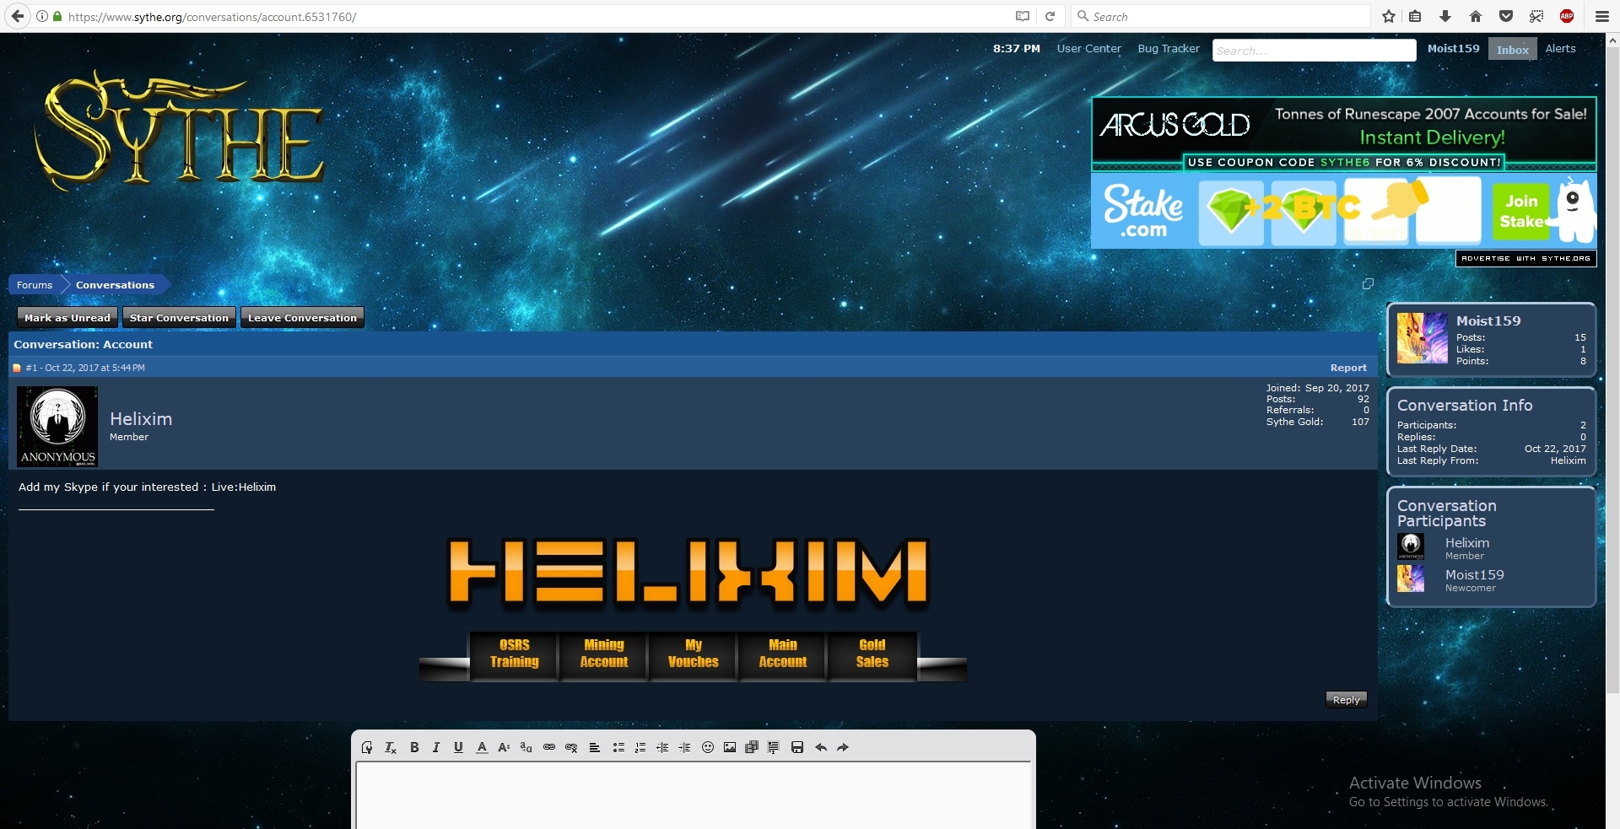
Task: Click the forum search field
Action: point(1314,51)
